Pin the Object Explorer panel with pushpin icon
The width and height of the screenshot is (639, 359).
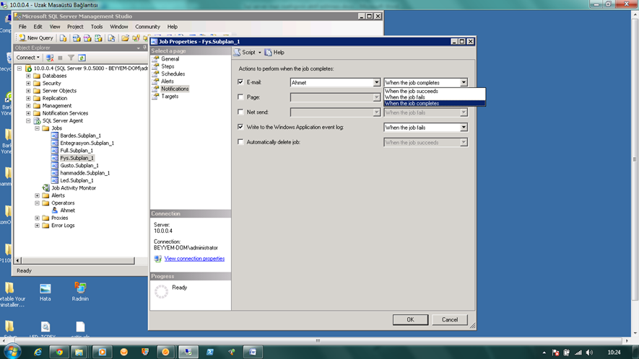coord(144,48)
